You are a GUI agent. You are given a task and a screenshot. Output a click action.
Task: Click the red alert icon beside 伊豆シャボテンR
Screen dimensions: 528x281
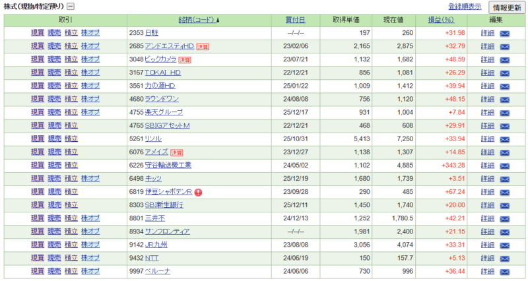click(198, 192)
